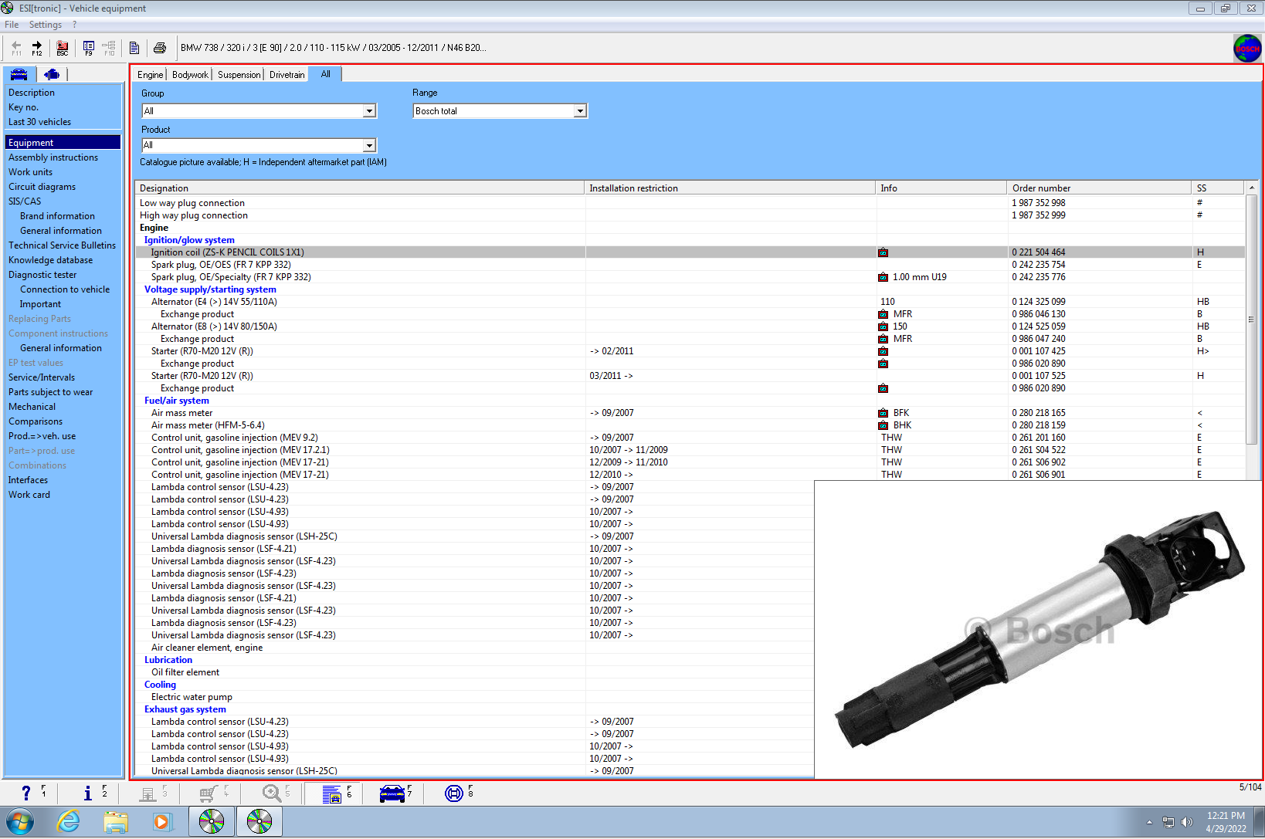Select the engine component tab icon
Screen dimensions: 1265x839
click(52, 74)
